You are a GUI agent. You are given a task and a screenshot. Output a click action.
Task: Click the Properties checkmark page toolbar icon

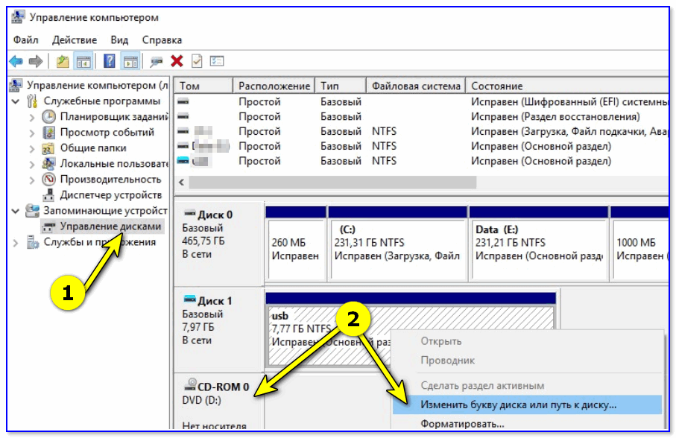[197, 61]
